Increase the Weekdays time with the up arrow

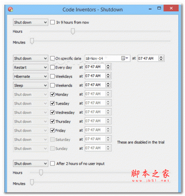click(x=108, y=74)
